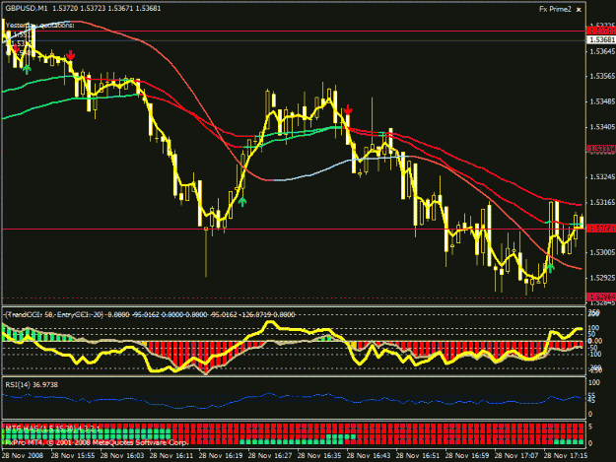Viewport: 616px width, 462px height.
Task: Click the red 1.5286 price tag
Action: pos(600,297)
